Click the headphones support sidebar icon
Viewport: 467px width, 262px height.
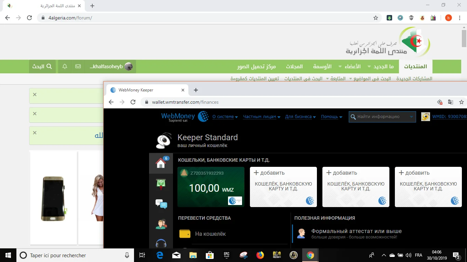click(x=161, y=243)
